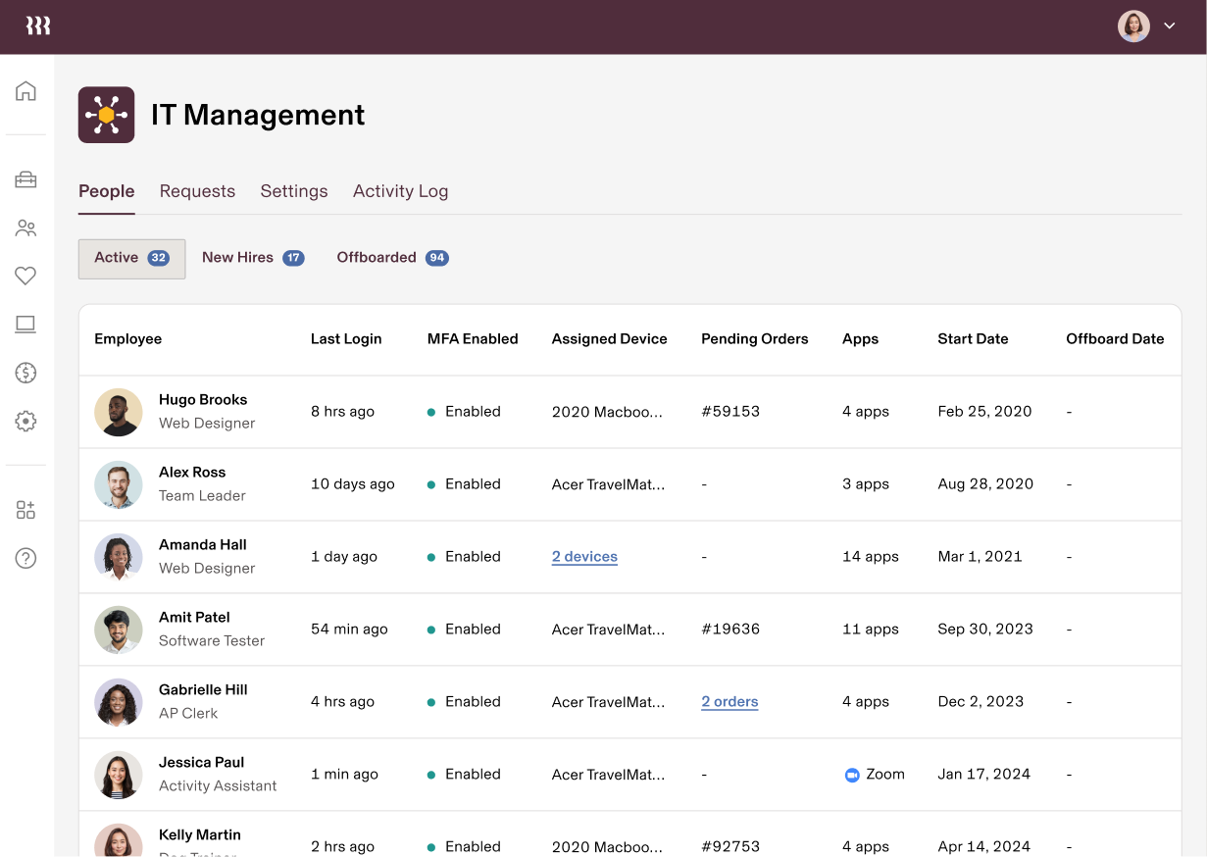Open the Zoom app icon in Jessica Paul's row
This screenshot has width=1207, height=857.
[852, 774]
